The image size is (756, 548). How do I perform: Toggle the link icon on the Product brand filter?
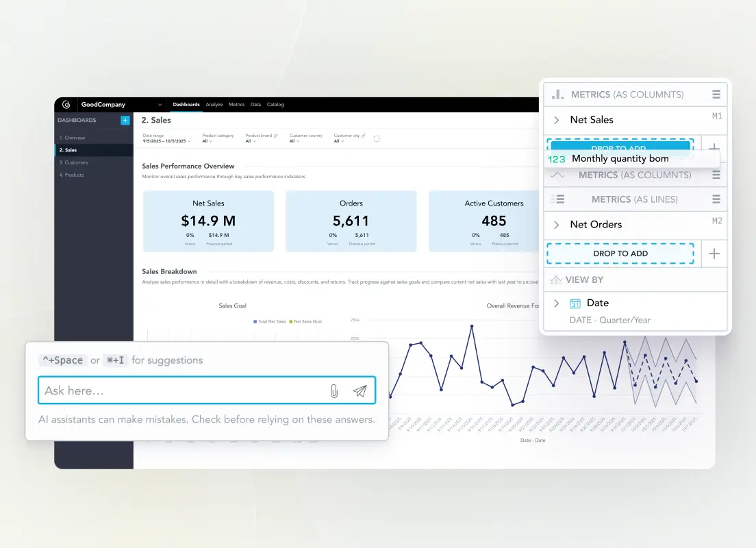pos(276,134)
